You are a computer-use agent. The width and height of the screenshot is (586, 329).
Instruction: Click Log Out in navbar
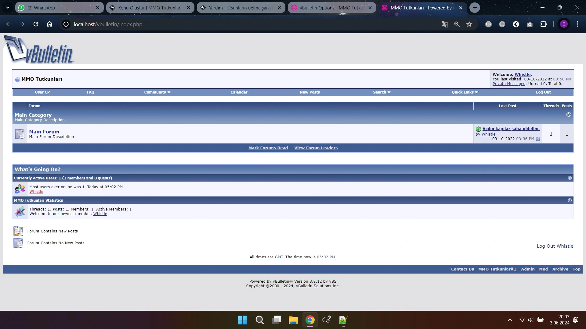(543, 92)
